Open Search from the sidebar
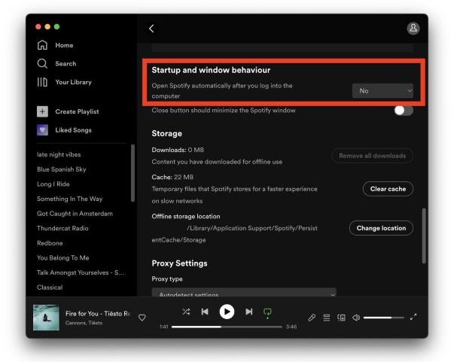The image size is (454, 362). tap(42, 64)
